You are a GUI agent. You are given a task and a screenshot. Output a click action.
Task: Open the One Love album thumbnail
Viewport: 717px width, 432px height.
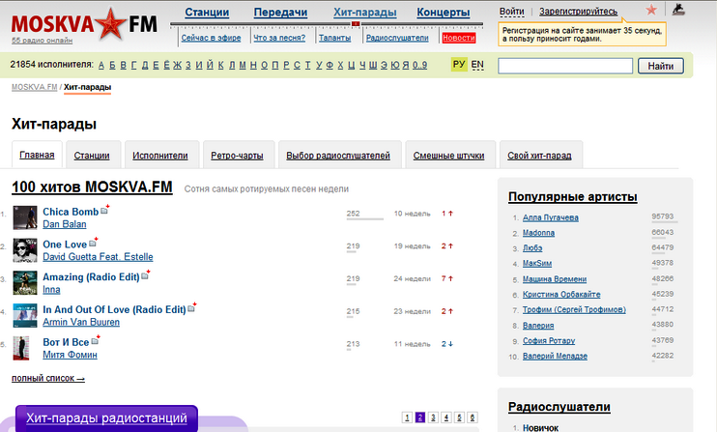click(25, 250)
